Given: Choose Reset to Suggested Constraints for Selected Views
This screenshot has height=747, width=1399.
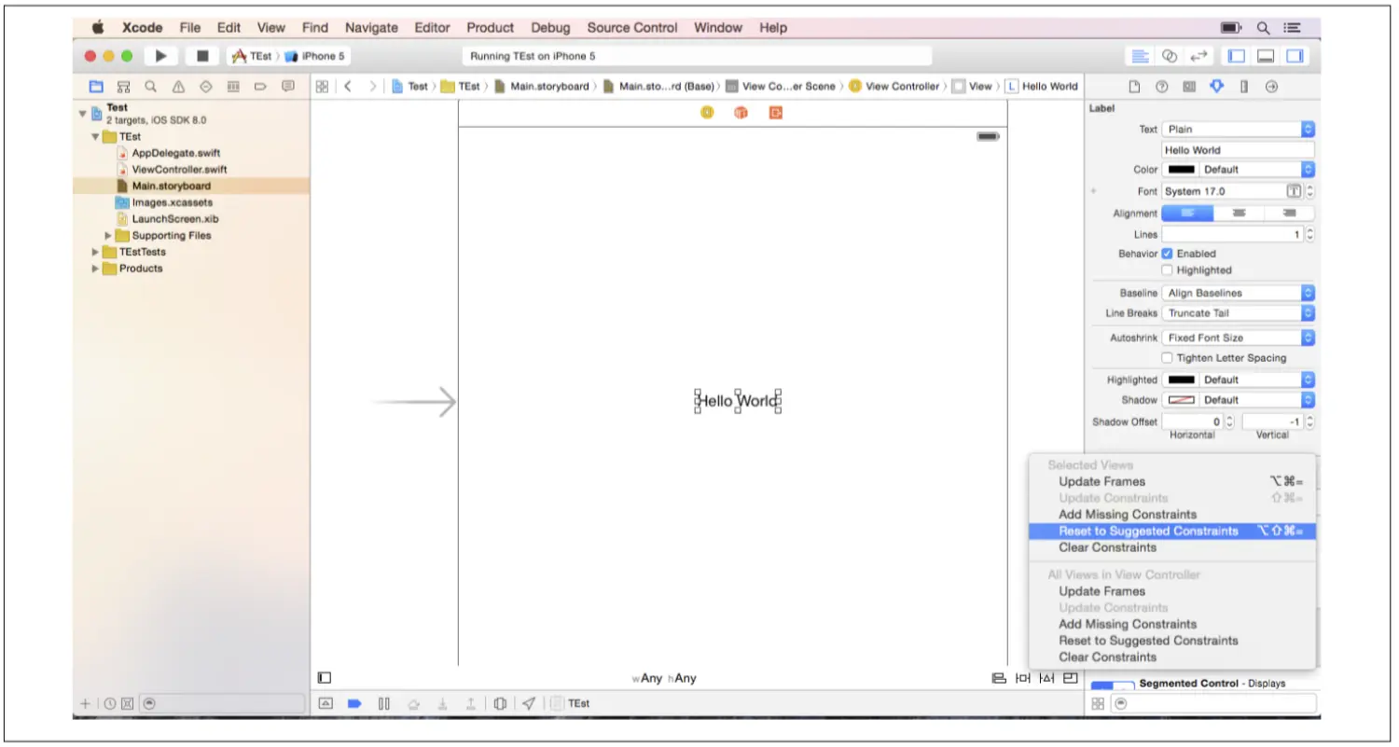Looking at the screenshot, I should [x=1172, y=531].
